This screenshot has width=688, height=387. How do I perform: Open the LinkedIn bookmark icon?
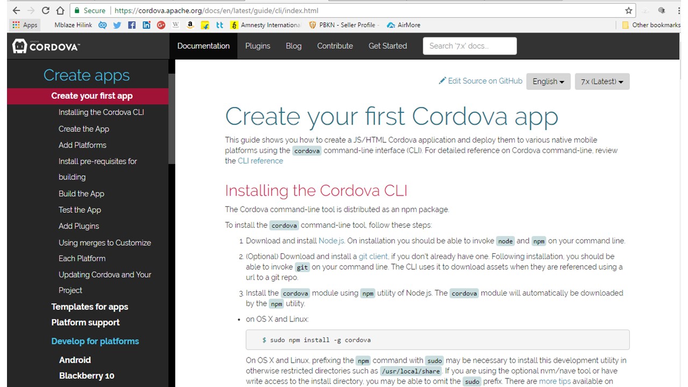coord(146,25)
